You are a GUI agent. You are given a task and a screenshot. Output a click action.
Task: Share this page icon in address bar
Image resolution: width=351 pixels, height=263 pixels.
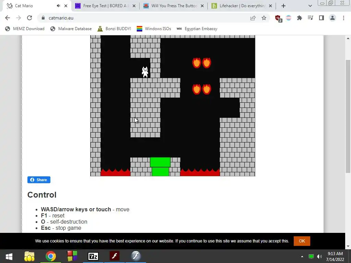tap(253, 18)
